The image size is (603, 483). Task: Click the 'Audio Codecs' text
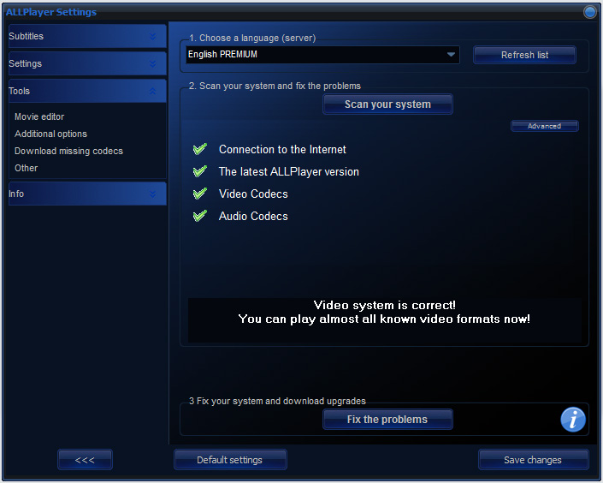pos(253,217)
